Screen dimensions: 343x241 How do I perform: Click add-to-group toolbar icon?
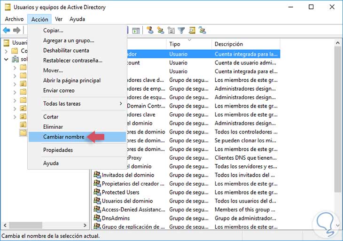click(203, 30)
